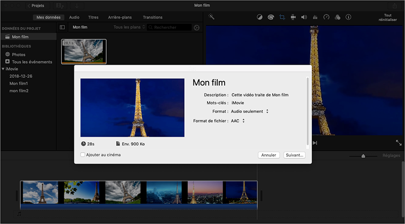Image resolution: width=405 pixels, height=224 pixels.
Task: Go back to Projets
Action: (37, 6)
